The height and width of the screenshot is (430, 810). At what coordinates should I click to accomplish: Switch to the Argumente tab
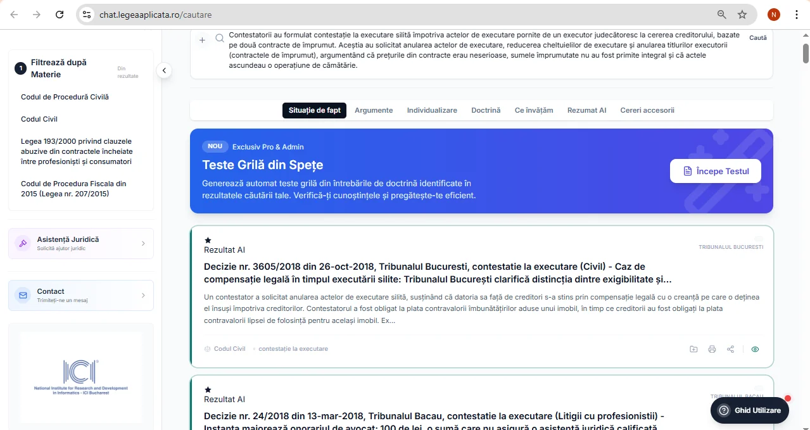374,110
